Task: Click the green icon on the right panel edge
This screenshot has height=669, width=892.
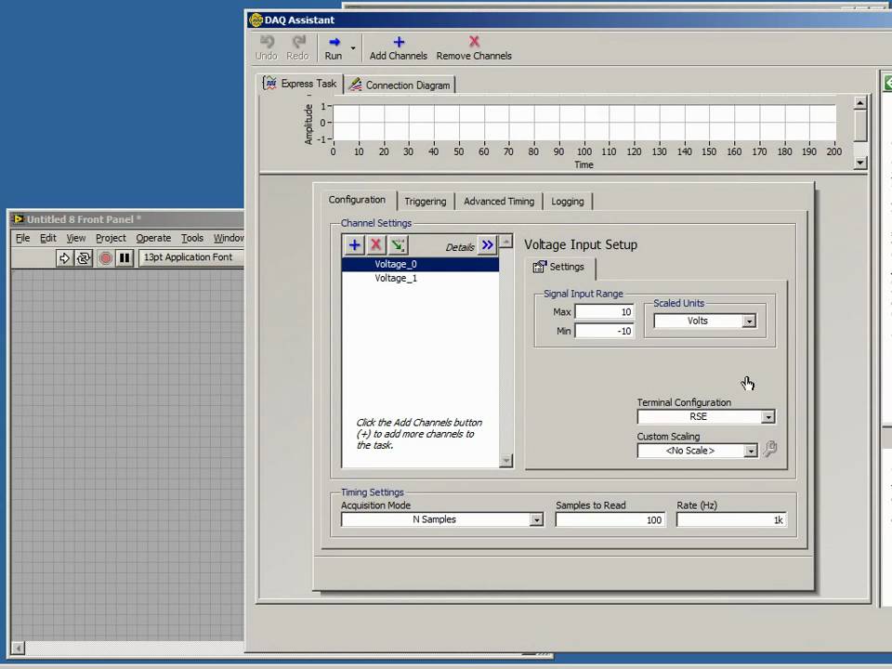Action: click(x=888, y=83)
